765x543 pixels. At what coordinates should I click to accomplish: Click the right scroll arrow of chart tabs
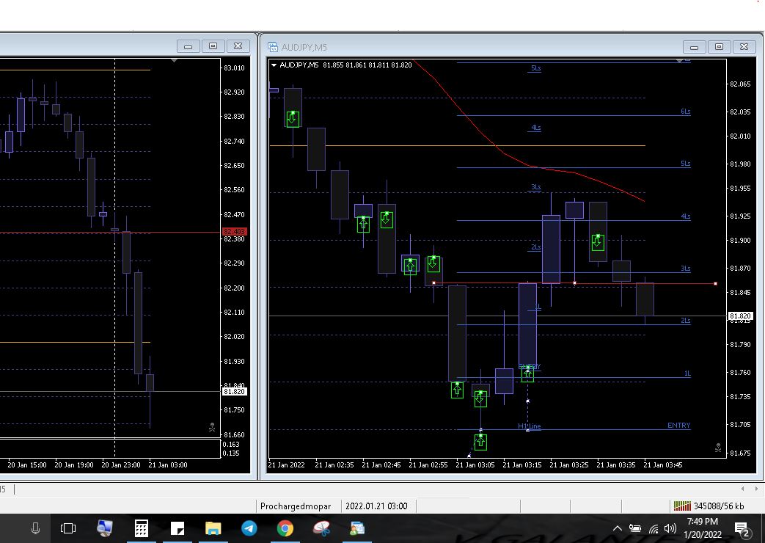tap(756, 488)
